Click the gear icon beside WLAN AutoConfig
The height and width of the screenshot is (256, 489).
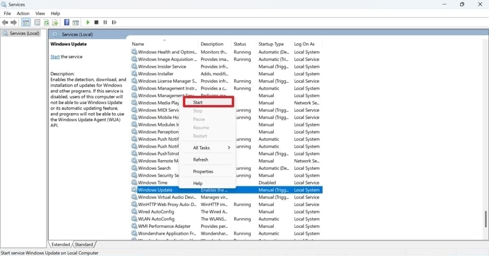[134, 219]
